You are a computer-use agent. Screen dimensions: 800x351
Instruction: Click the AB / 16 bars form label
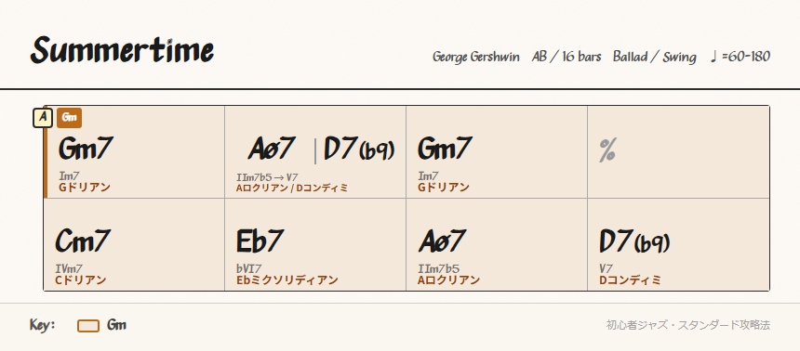point(567,57)
